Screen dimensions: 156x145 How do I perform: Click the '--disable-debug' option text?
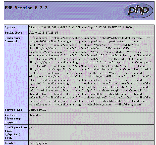click(x=66, y=63)
